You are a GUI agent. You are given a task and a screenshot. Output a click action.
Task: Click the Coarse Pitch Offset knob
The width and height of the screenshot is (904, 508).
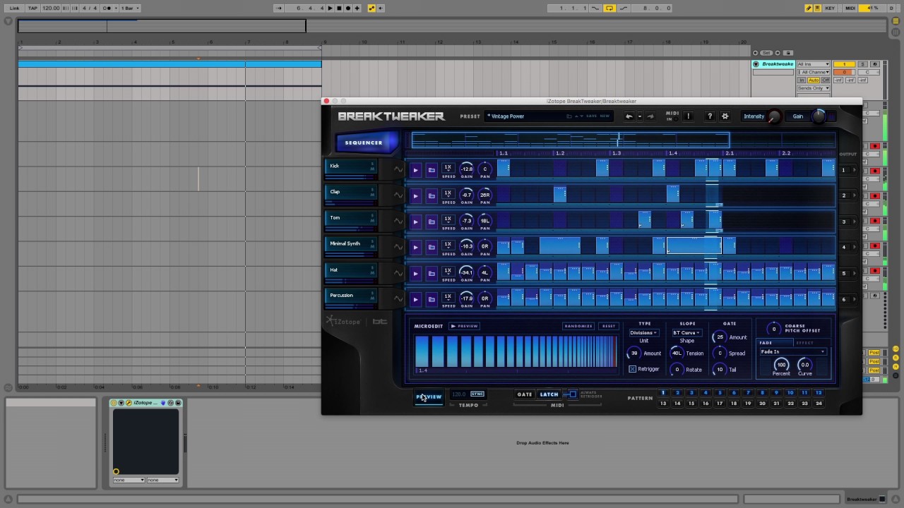(774, 329)
